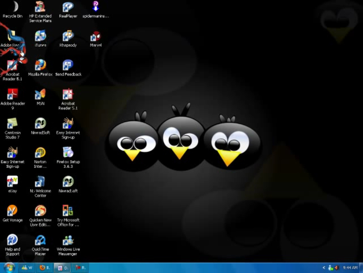Open the Recycle Bin desktop icon
Screen dimensions: 363x273
pyautogui.click(x=13, y=8)
